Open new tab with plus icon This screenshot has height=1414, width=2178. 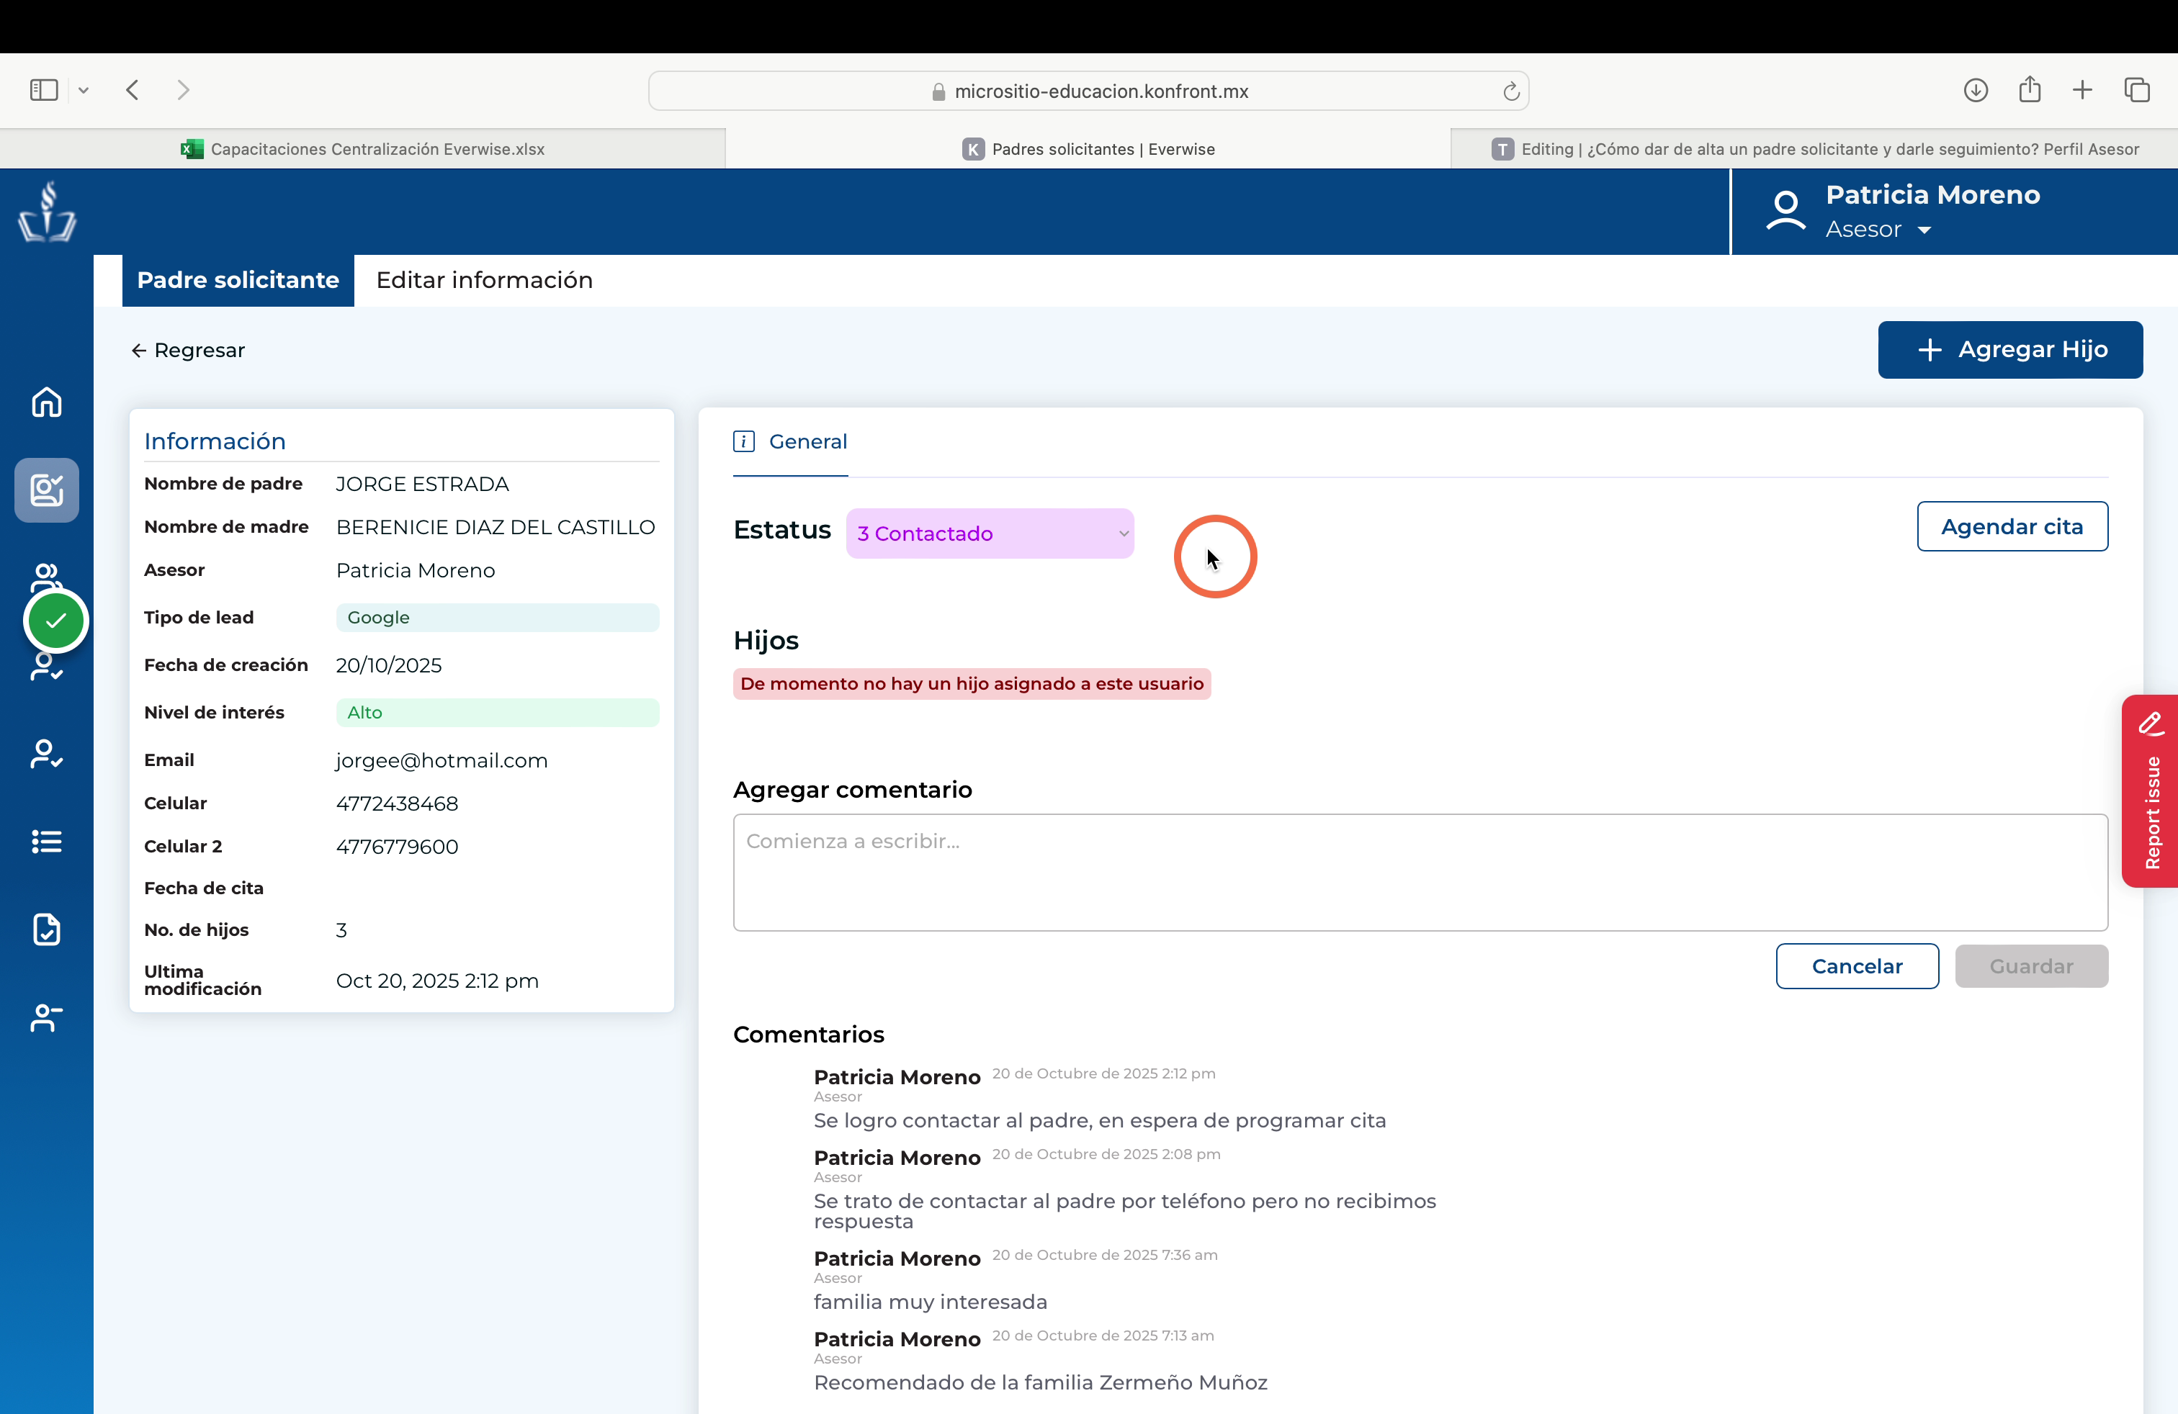2083,89
